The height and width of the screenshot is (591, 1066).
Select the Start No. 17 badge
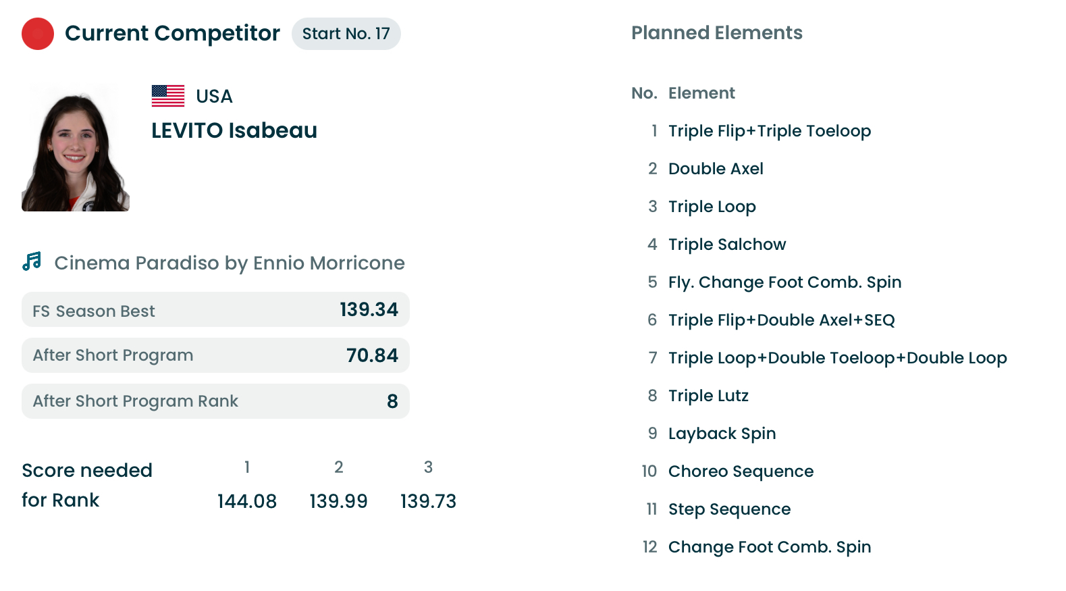coord(346,34)
